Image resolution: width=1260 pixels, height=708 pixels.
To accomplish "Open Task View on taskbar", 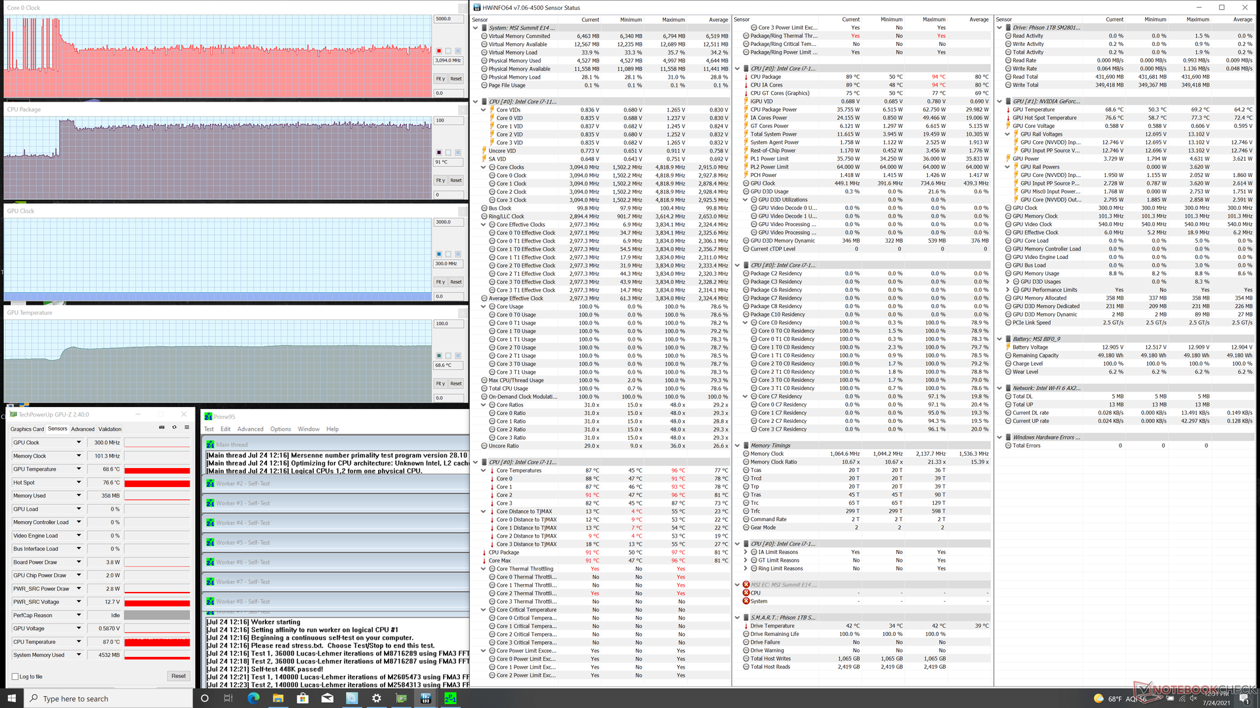I will (x=228, y=698).
